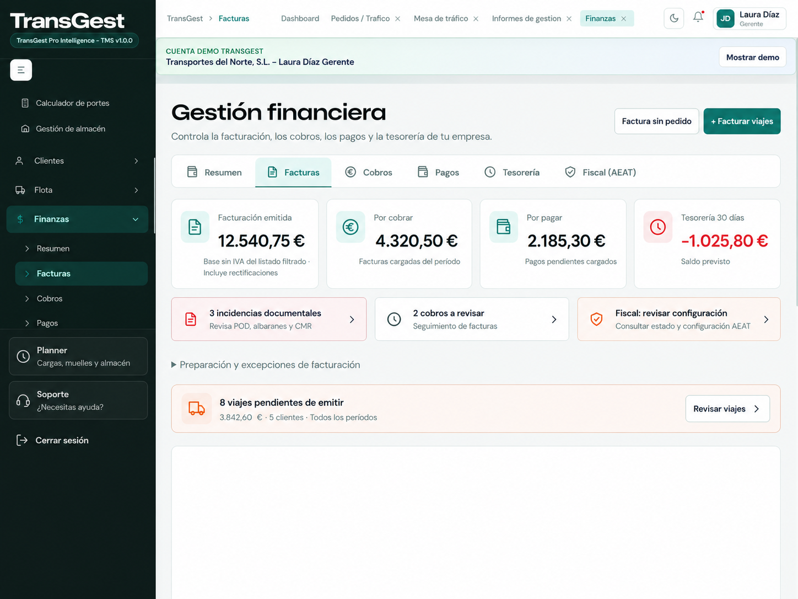Viewport: 798px width, 599px height.
Task: Close the Informes de gestion tab
Action: click(x=569, y=19)
